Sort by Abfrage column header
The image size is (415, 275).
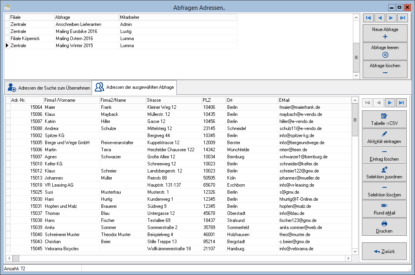(x=86, y=17)
